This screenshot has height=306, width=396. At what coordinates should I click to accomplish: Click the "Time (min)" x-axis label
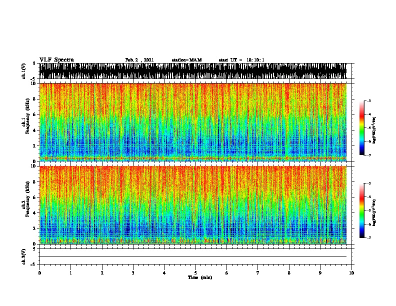click(200, 277)
